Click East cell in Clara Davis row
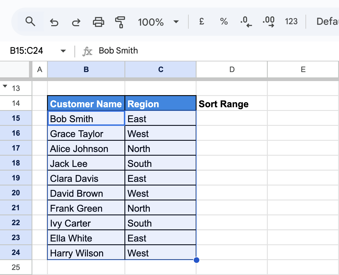 coord(160,178)
